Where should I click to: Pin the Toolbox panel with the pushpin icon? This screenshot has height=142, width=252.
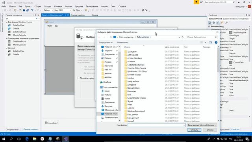pos(36,15)
